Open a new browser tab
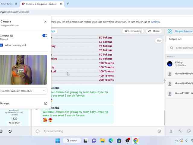193x145 pixels. coord(68,4)
